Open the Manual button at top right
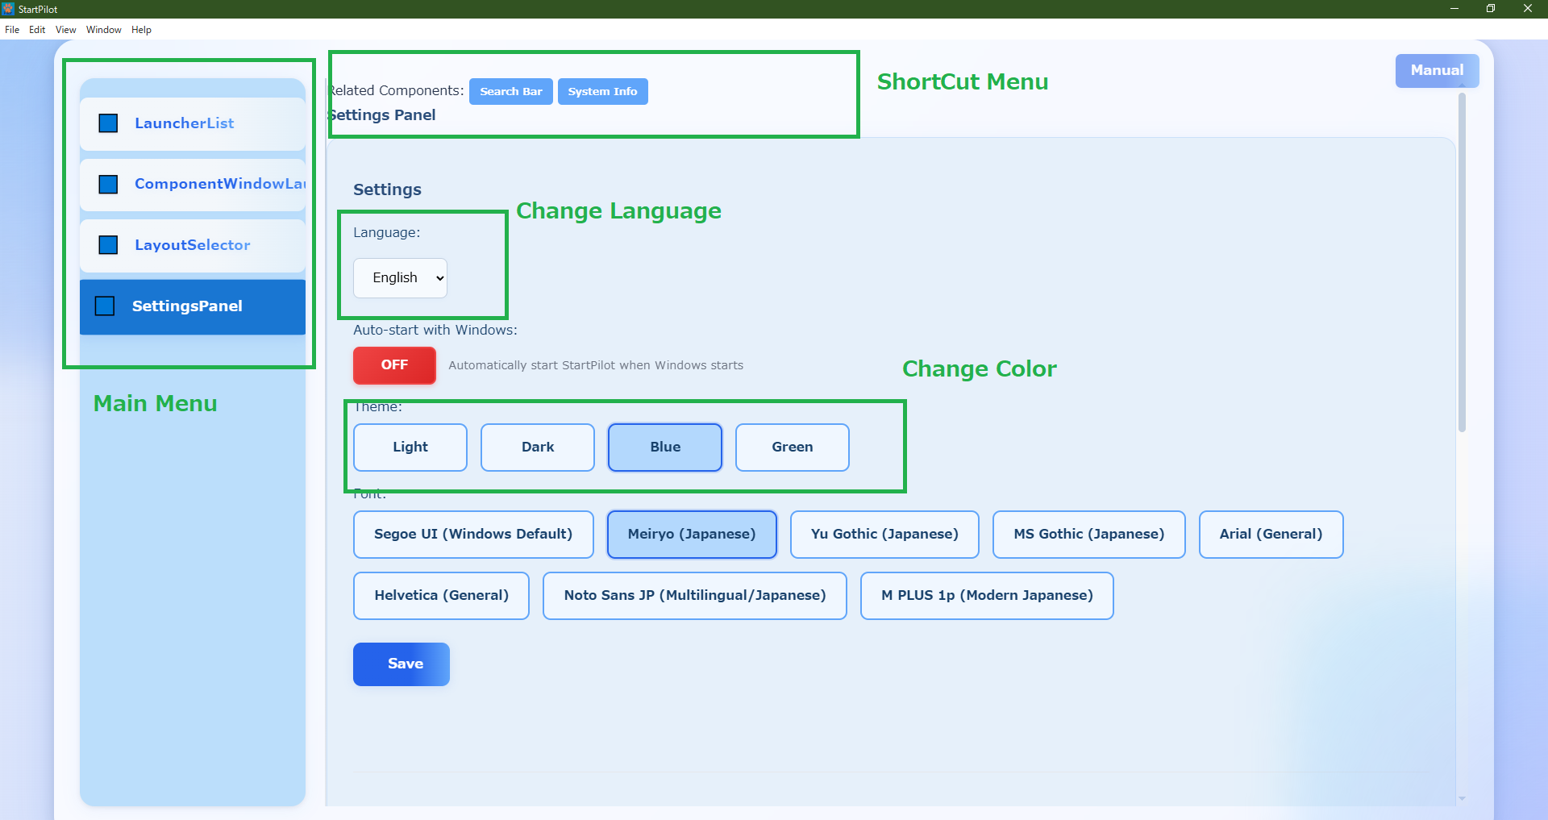 click(x=1436, y=71)
